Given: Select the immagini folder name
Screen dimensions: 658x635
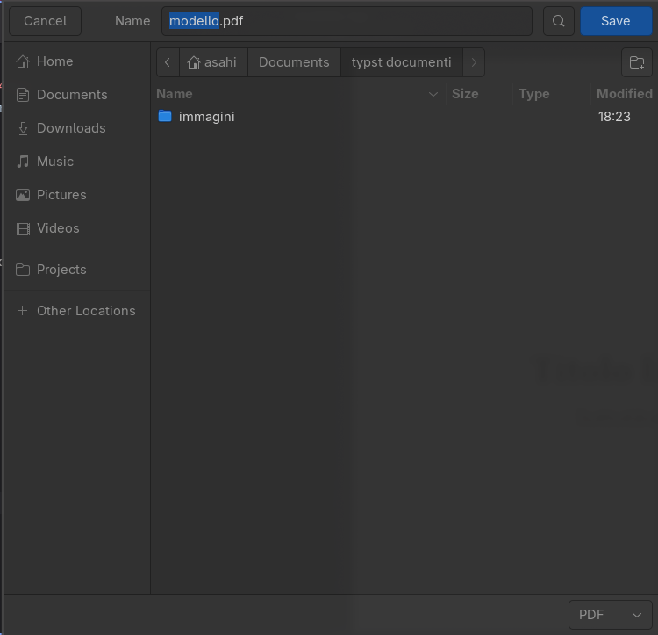Looking at the screenshot, I should 206,117.
